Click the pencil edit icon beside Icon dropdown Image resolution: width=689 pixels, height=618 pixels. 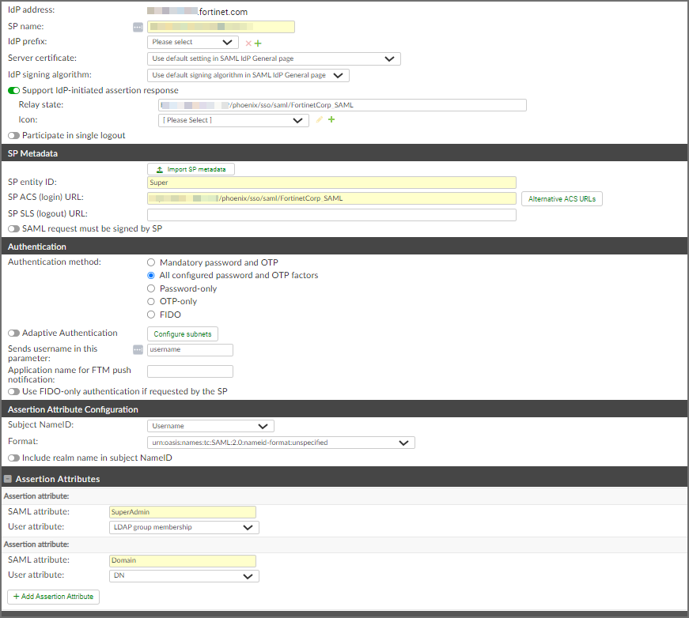pyautogui.click(x=320, y=120)
